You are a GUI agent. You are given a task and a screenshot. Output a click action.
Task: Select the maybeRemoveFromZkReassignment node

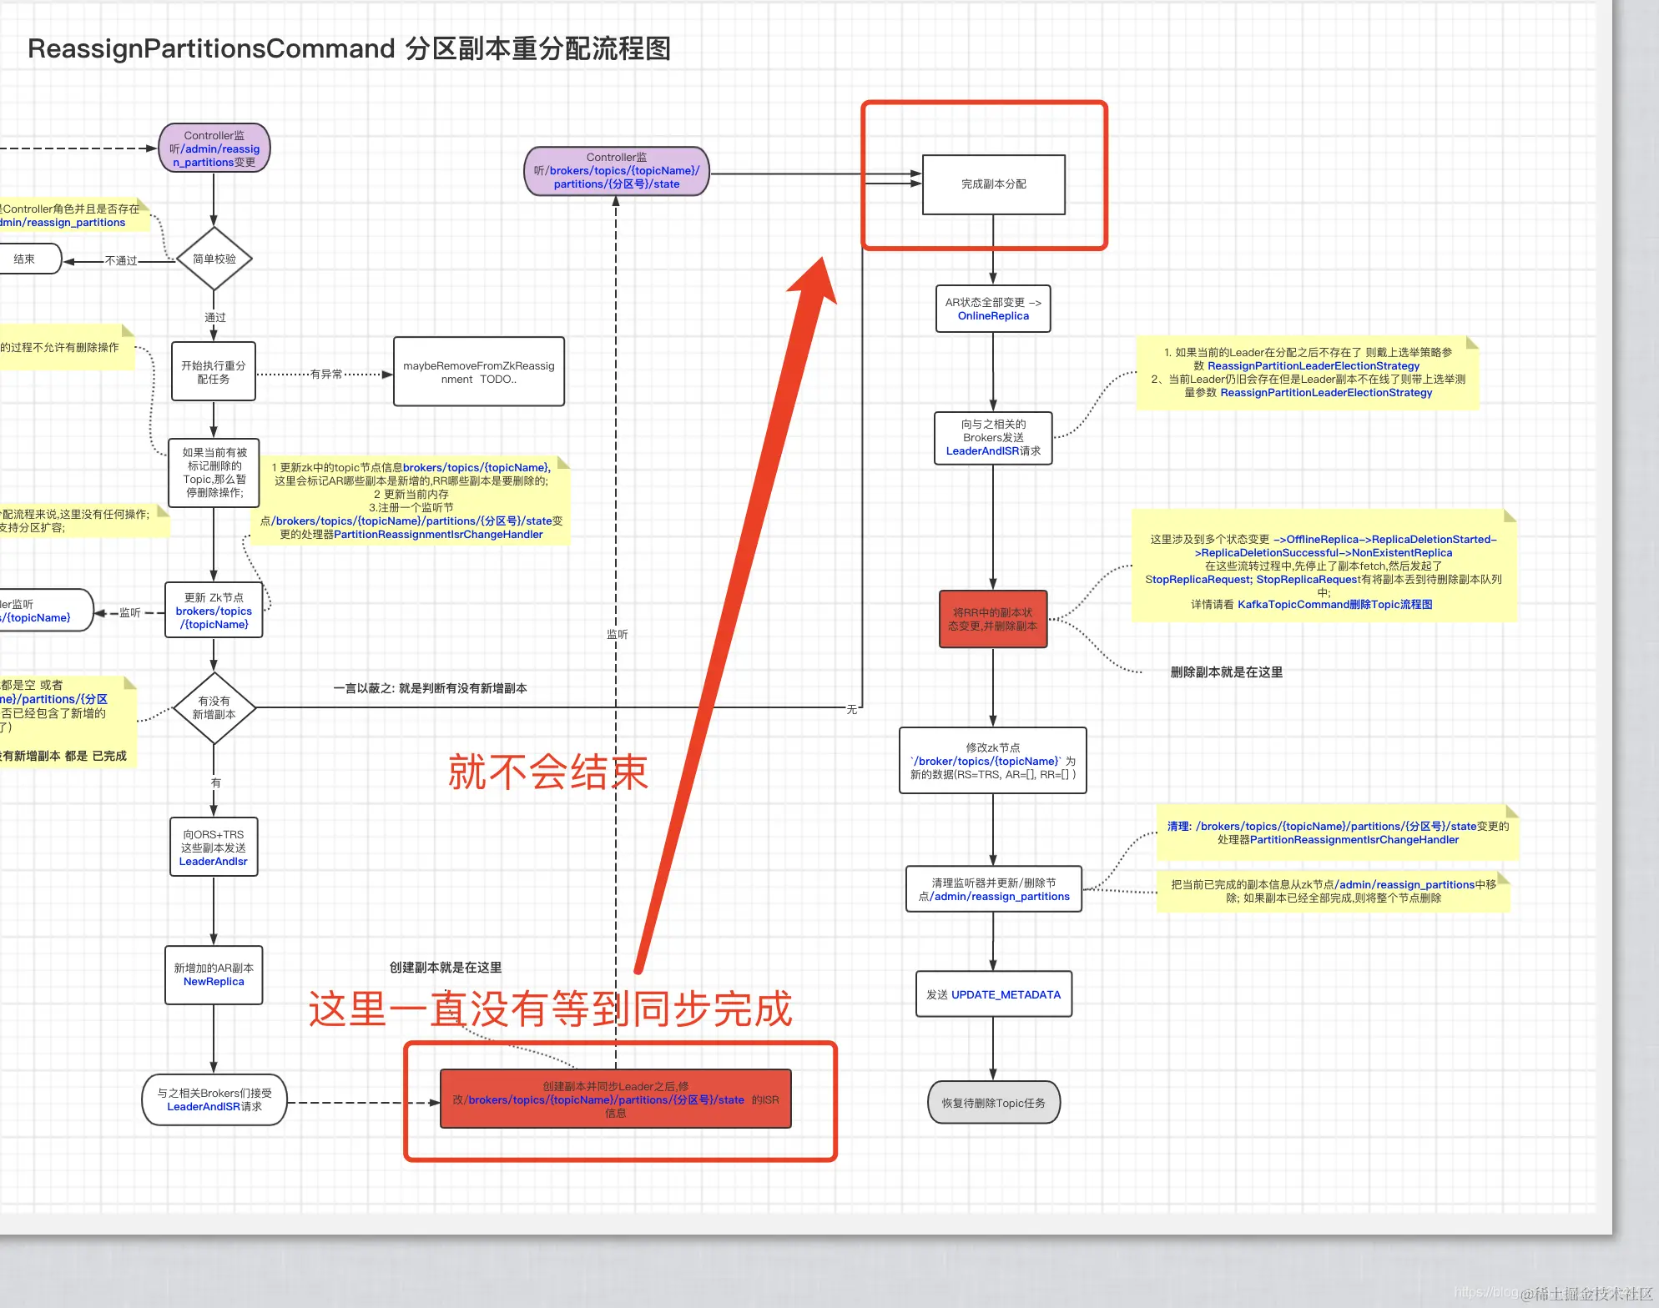pos(479,372)
